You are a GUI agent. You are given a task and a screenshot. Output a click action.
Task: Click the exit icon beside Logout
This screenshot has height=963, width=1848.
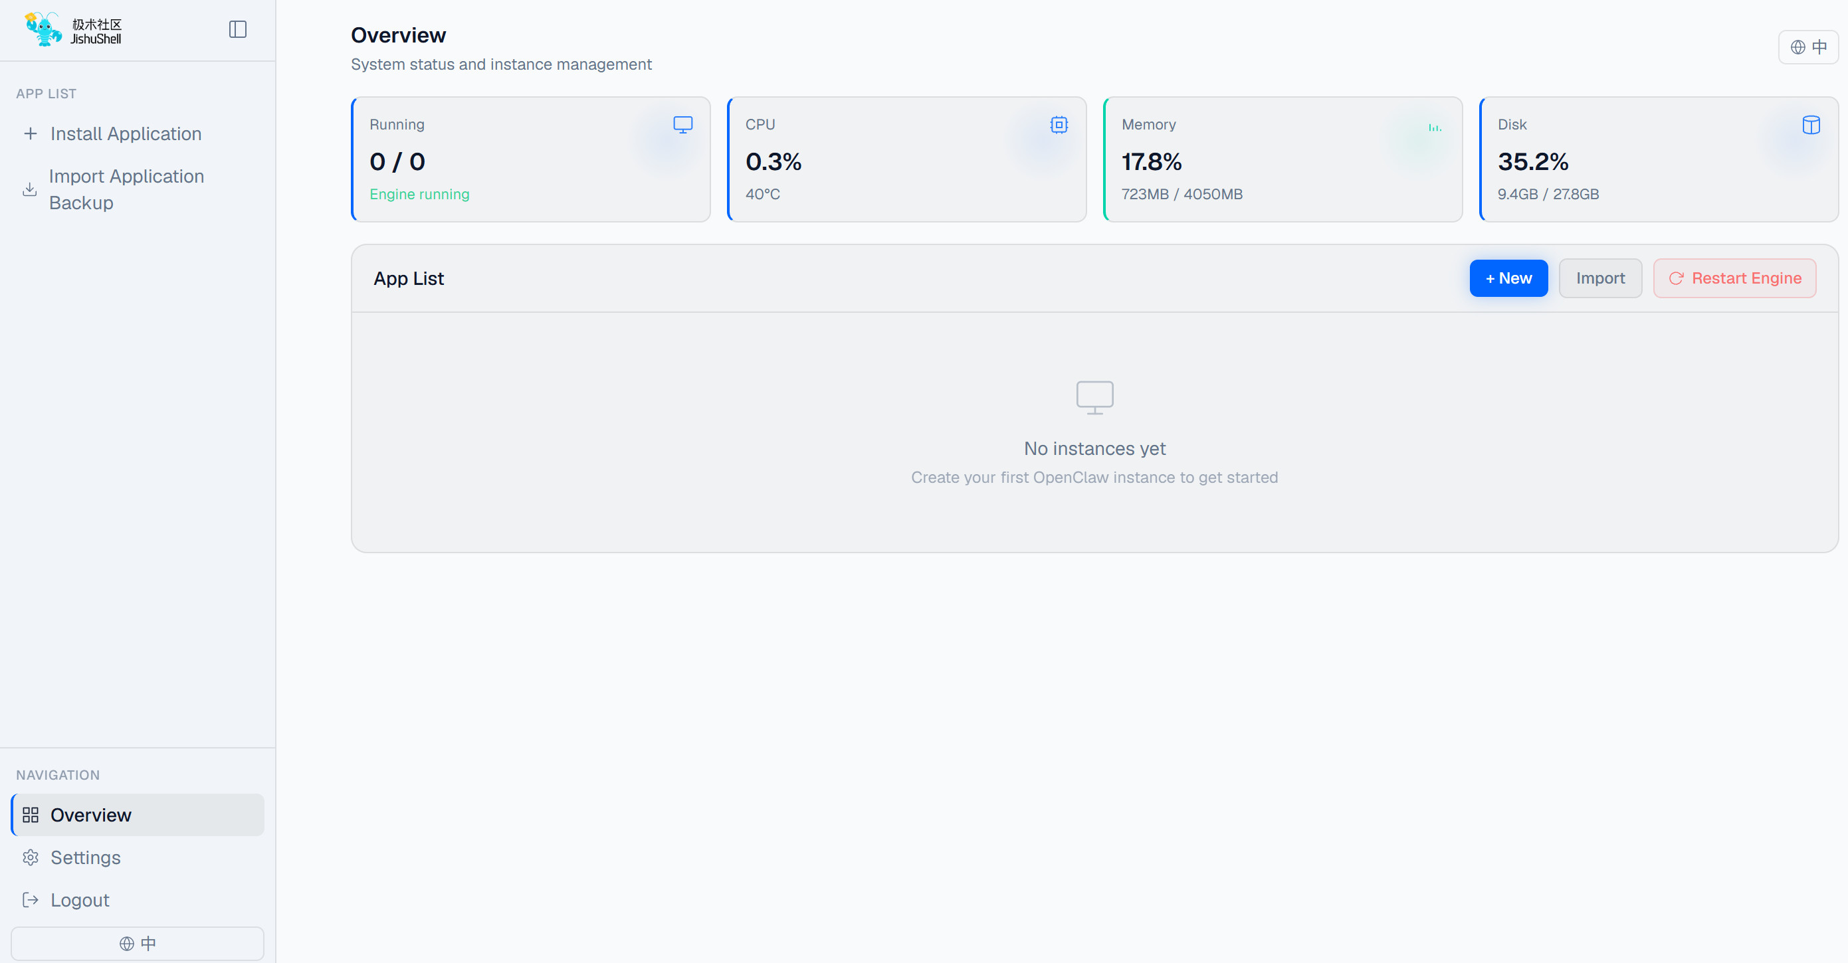click(30, 899)
